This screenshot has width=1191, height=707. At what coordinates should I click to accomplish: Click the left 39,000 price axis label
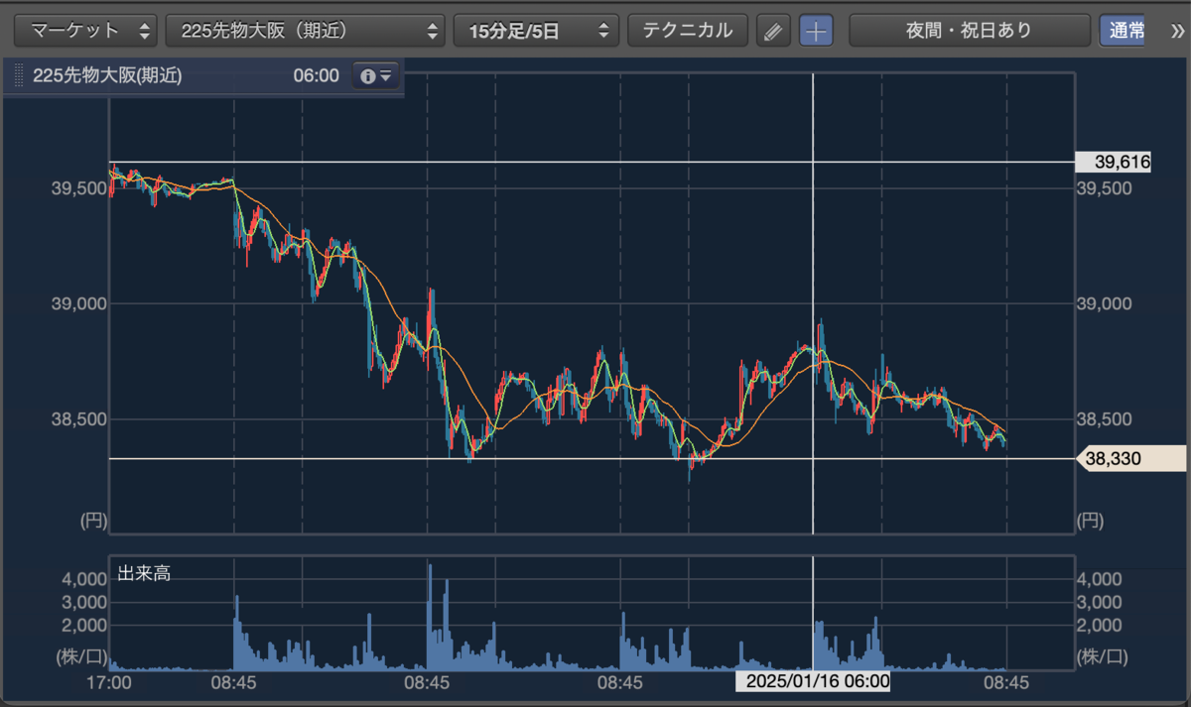click(77, 303)
